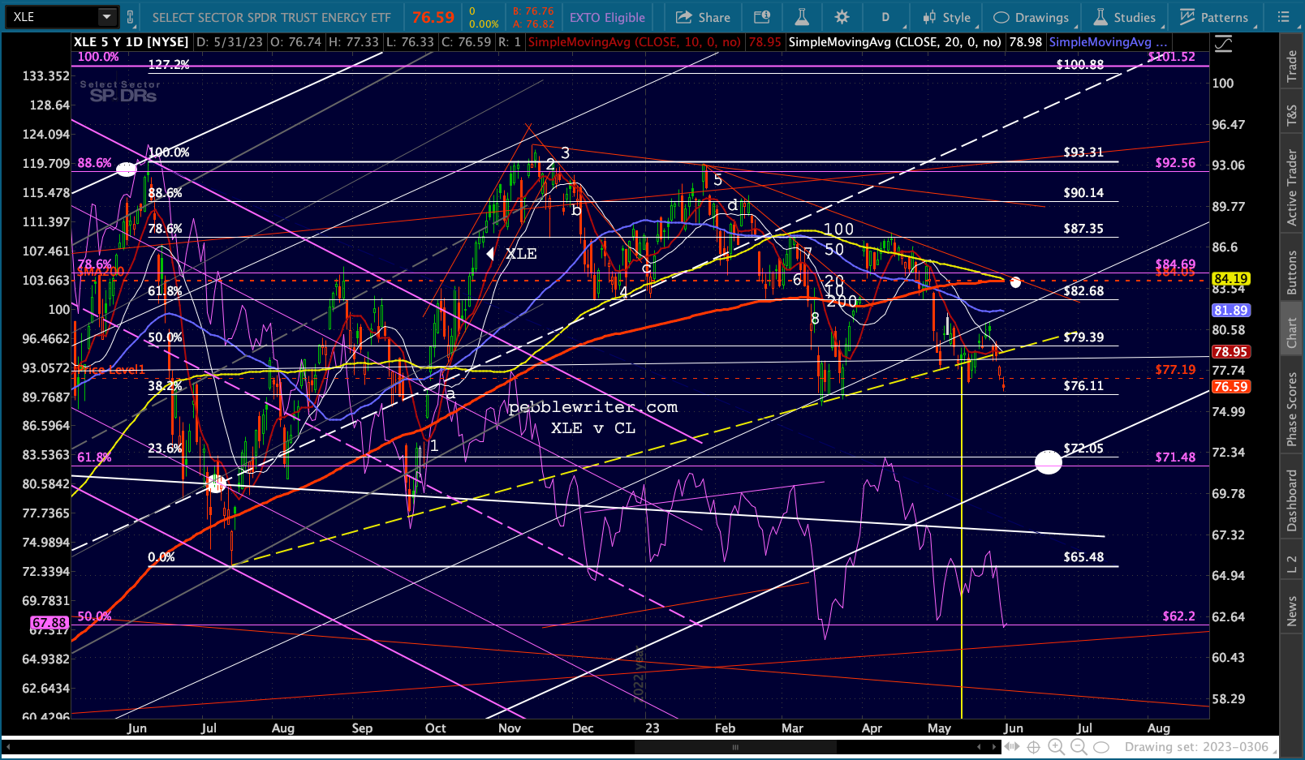Click the EXTO Eligible label
Screen dimensions: 1305x760
[x=607, y=17]
